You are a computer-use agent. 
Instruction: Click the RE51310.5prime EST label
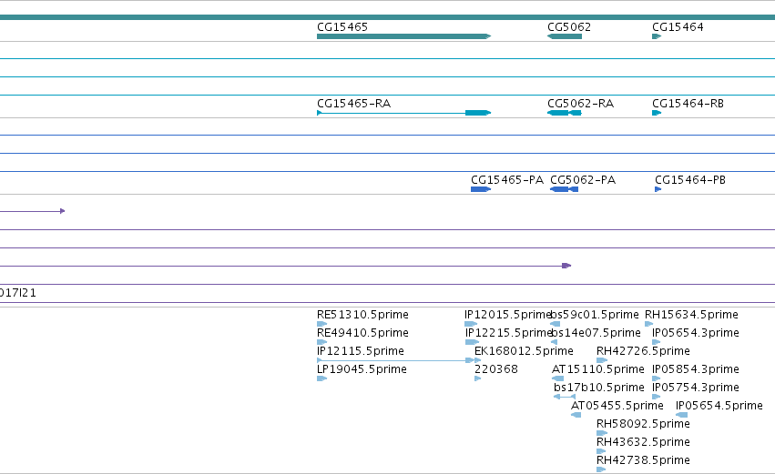coord(362,315)
